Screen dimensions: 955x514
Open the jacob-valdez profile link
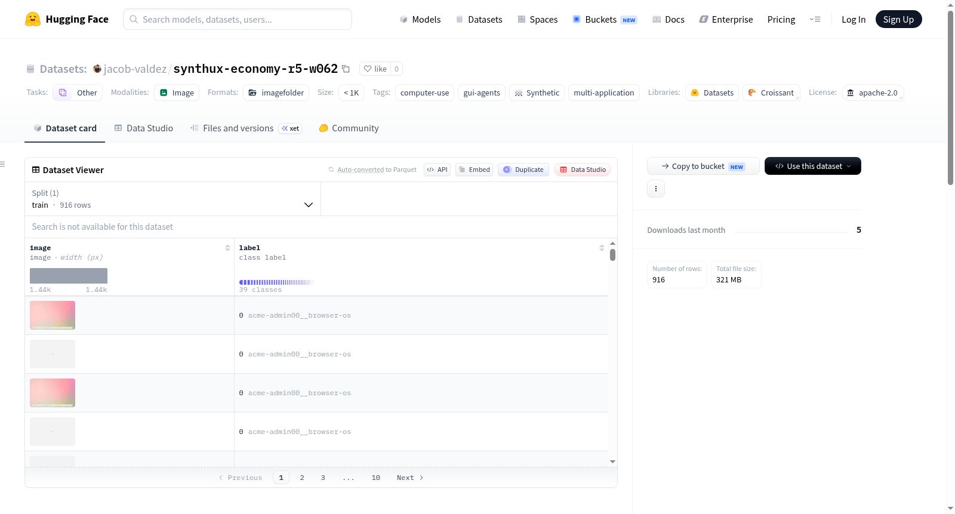(x=135, y=69)
